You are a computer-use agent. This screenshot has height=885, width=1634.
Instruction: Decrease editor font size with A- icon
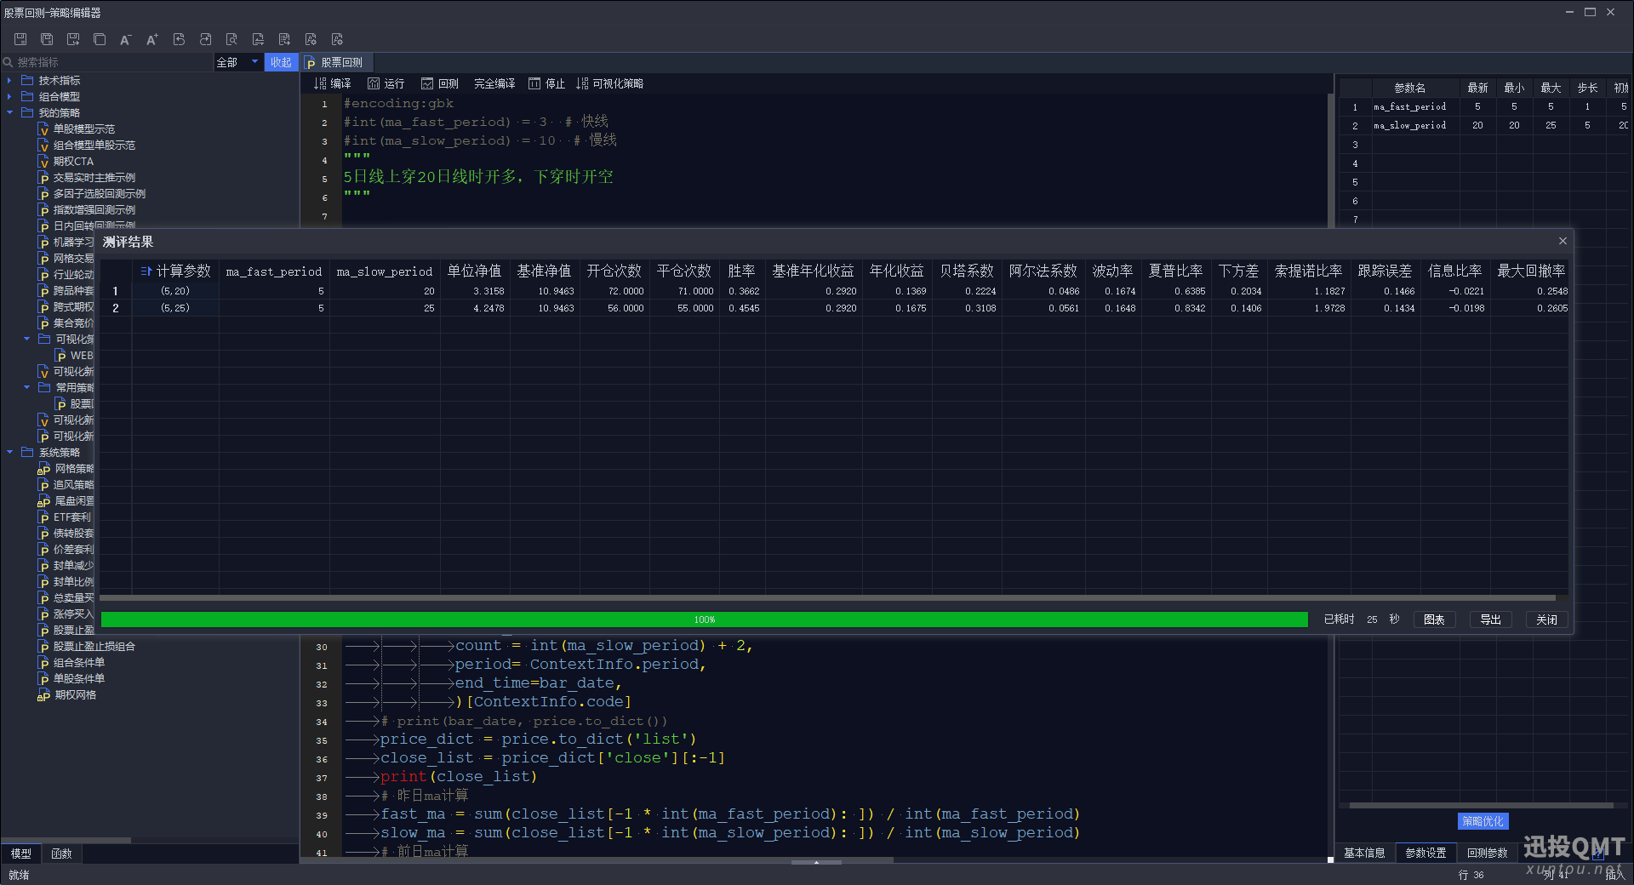[125, 39]
